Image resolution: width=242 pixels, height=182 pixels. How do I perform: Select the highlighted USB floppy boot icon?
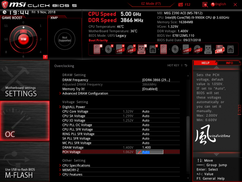[219, 49]
